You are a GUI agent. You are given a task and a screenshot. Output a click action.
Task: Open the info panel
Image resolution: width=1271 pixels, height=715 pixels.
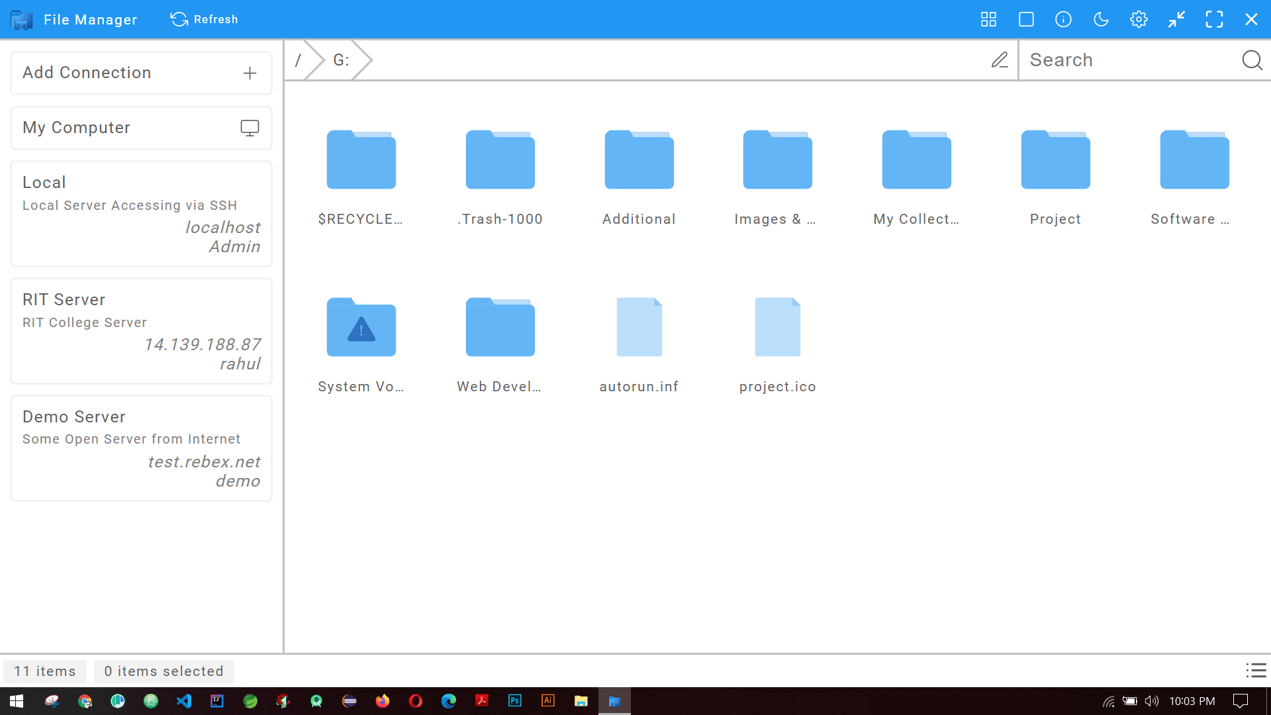1063,19
